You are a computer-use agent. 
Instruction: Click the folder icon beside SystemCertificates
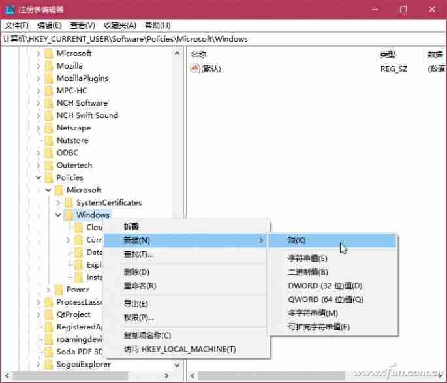pos(69,203)
